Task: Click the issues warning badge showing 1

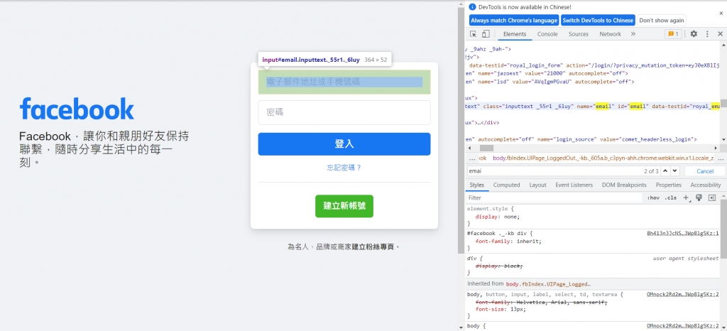Action: [x=673, y=34]
